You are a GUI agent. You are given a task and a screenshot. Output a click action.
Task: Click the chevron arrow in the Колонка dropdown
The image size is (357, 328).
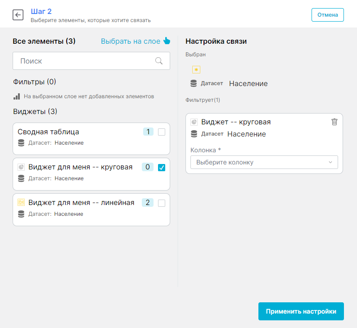(330, 162)
